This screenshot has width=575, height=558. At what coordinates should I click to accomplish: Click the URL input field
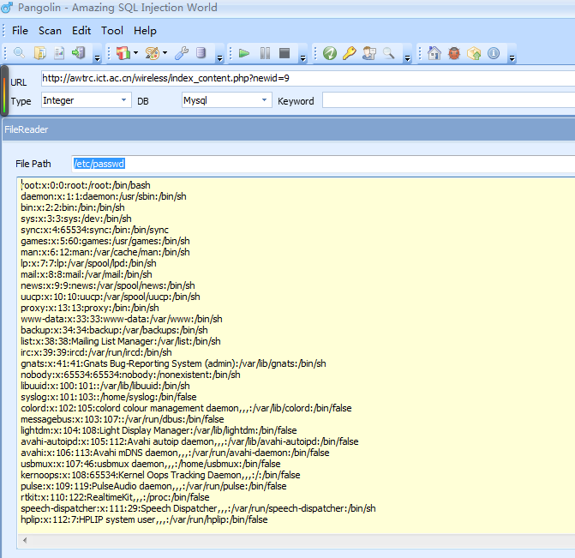tap(308, 79)
